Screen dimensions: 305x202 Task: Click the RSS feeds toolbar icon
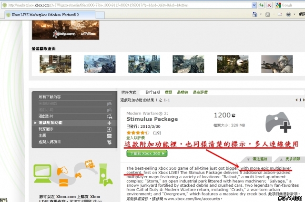[x=268, y=14]
